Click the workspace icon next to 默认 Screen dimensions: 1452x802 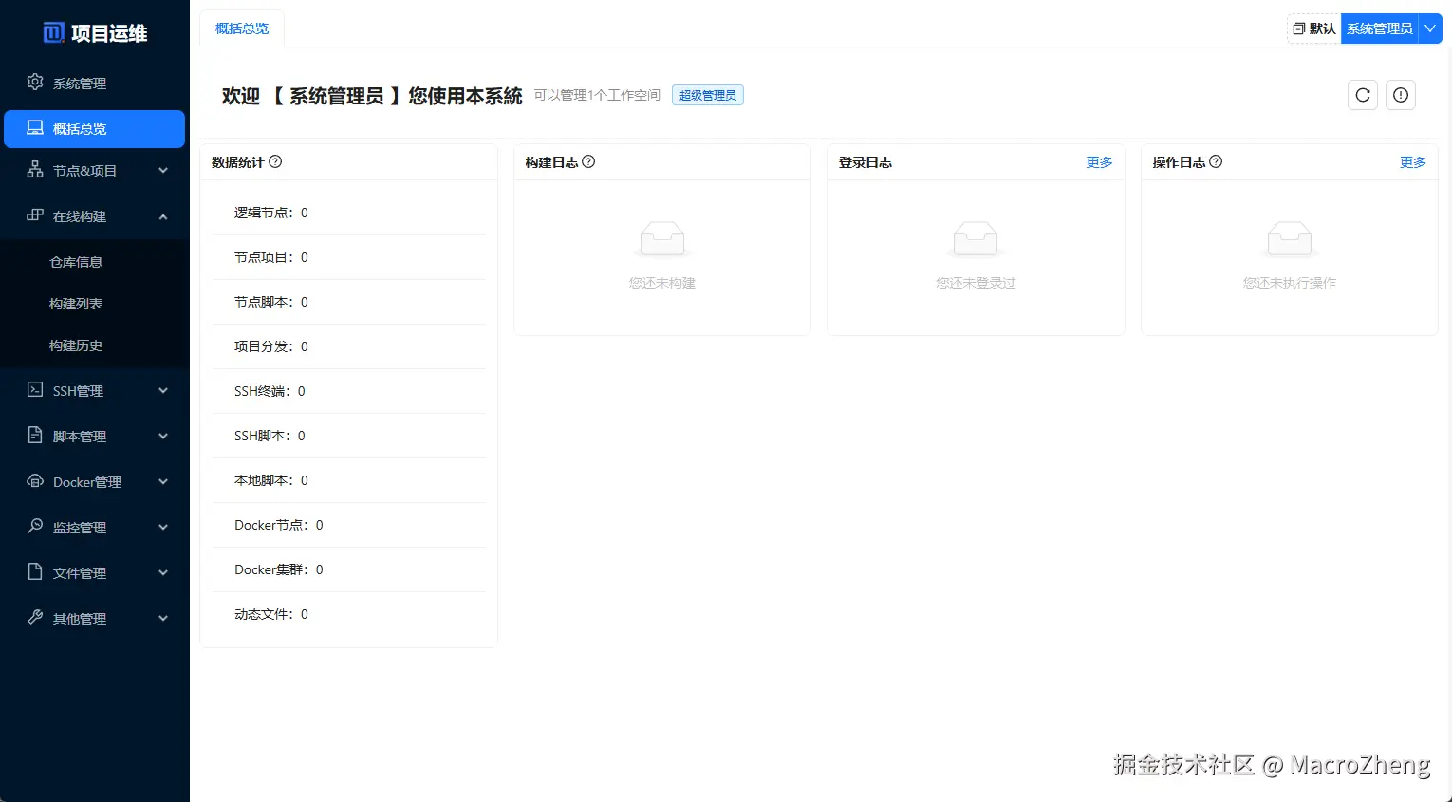[1299, 28]
